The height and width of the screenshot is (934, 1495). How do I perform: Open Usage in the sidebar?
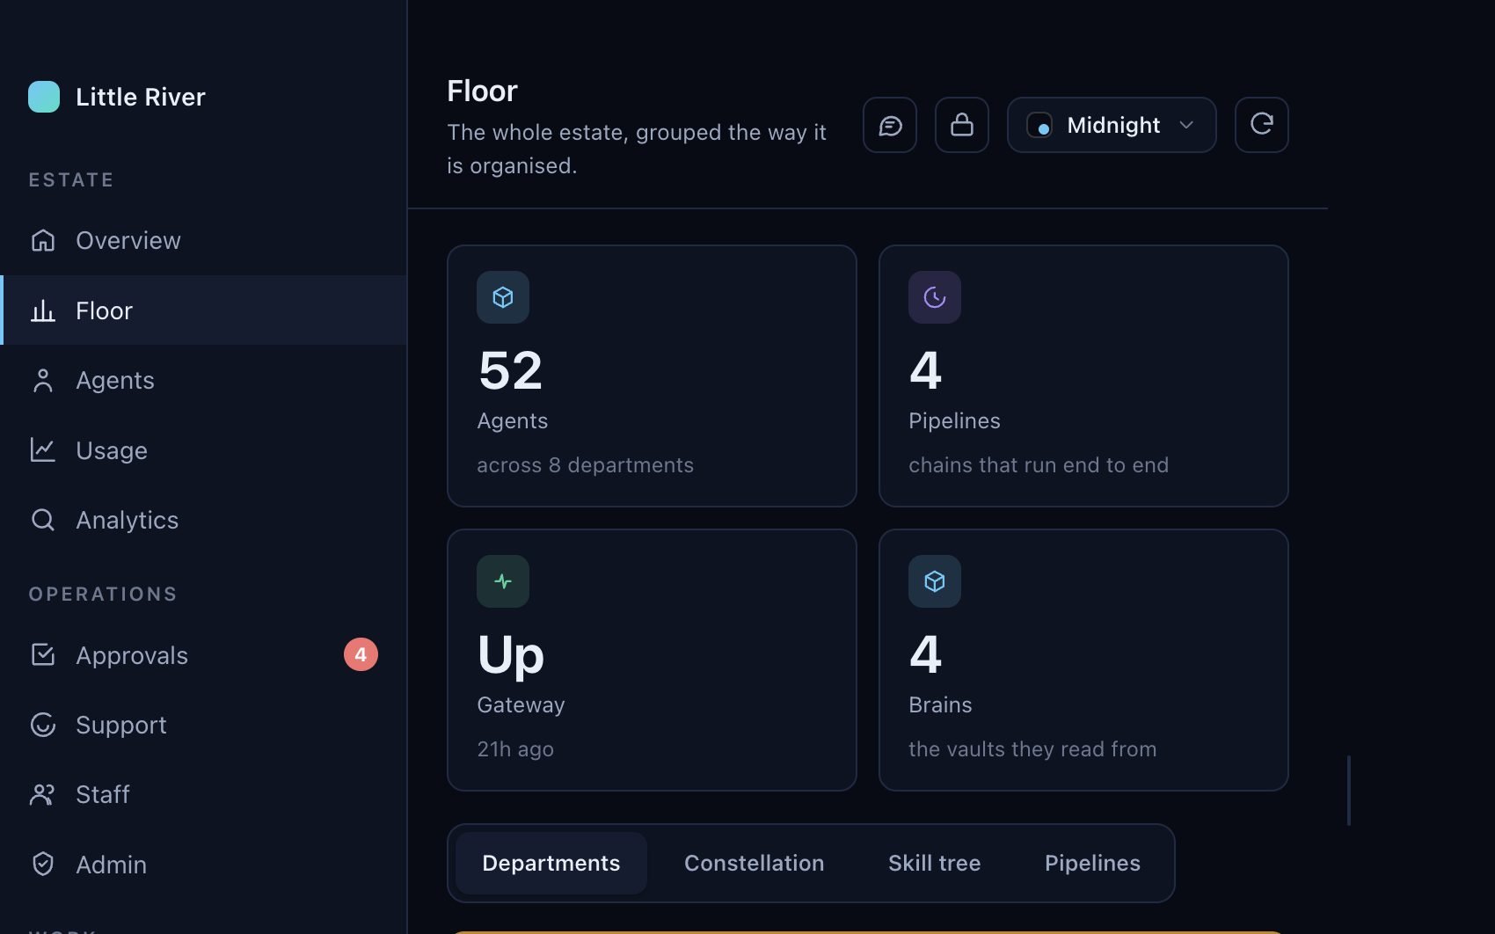pyautogui.click(x=203, y=450)
